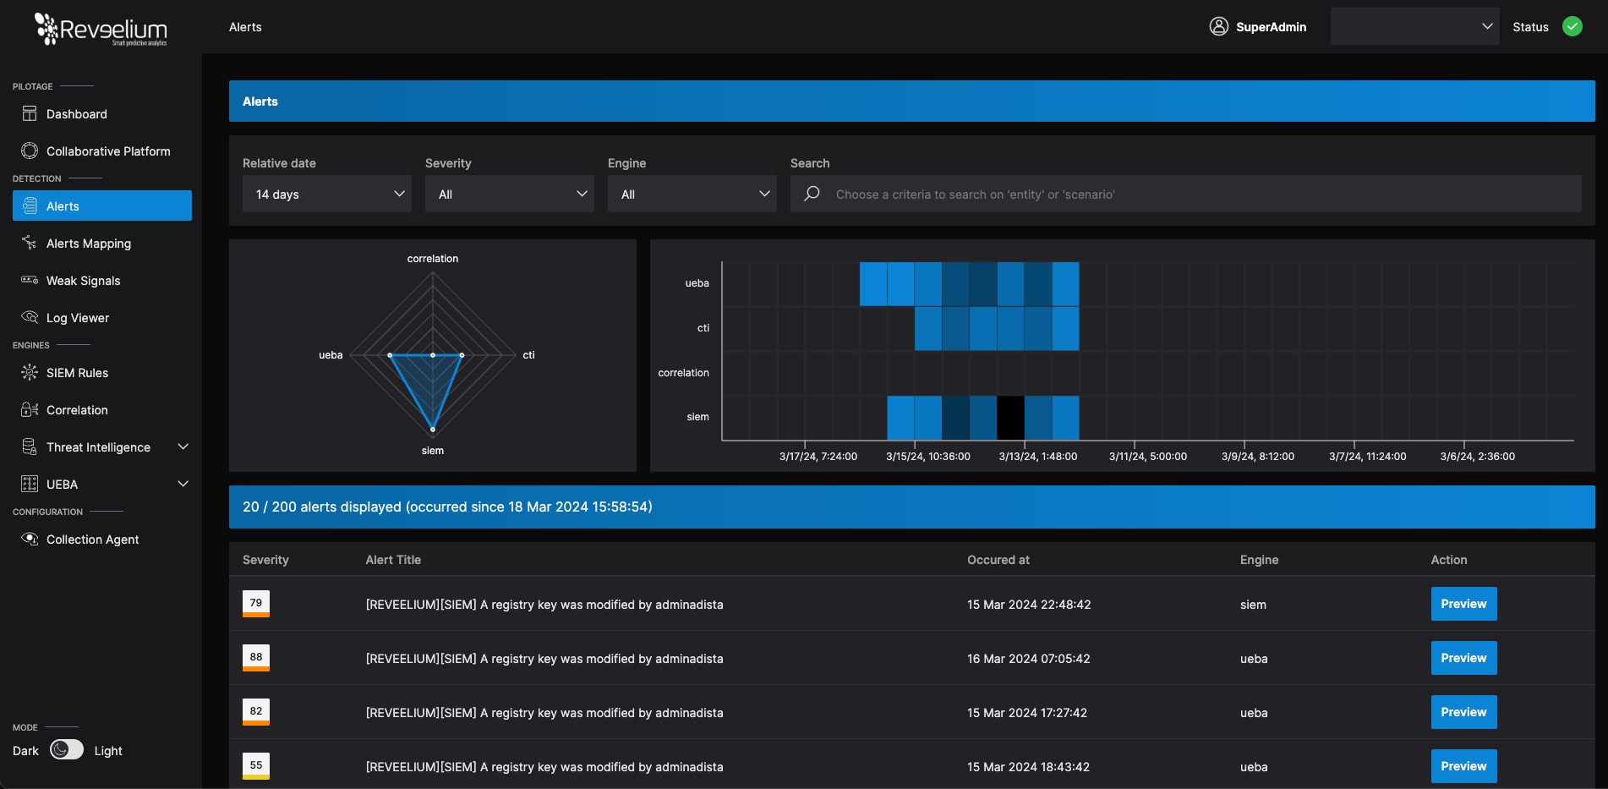Select the Weak Signals detection icon

coord(30,280)
